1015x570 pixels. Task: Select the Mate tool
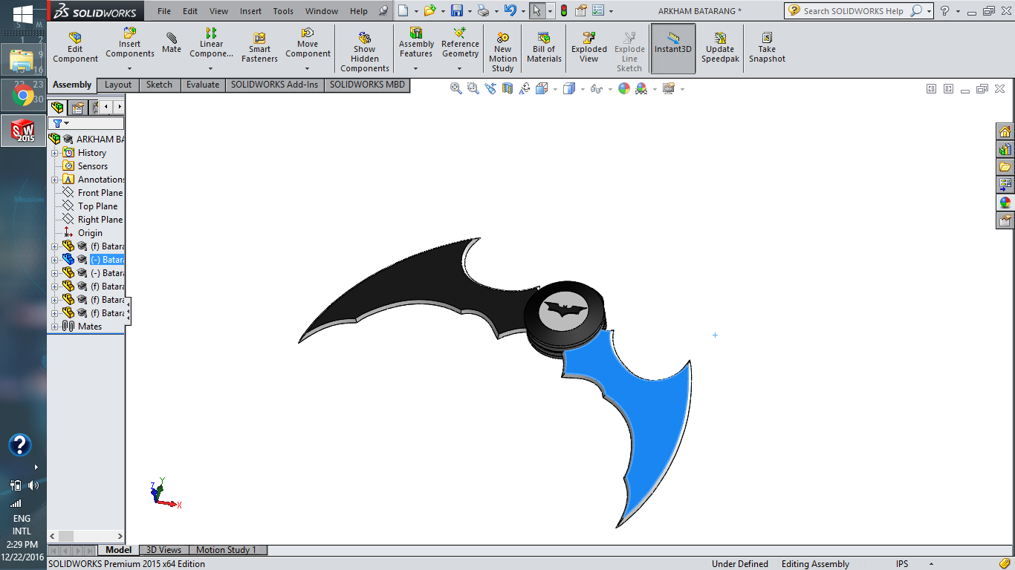pyautogui.click(x=172, y=43)
